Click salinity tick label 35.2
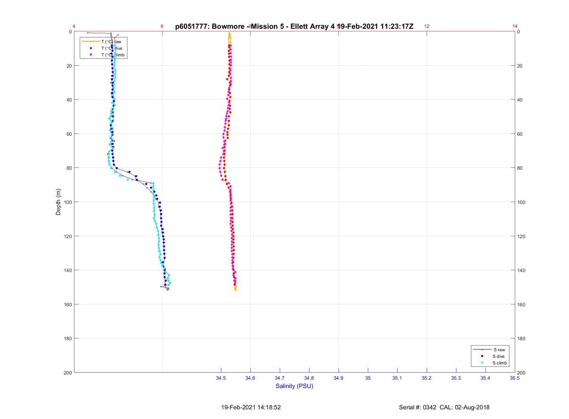Viewport: 569px width, 419px height. [x=427, y=378]
